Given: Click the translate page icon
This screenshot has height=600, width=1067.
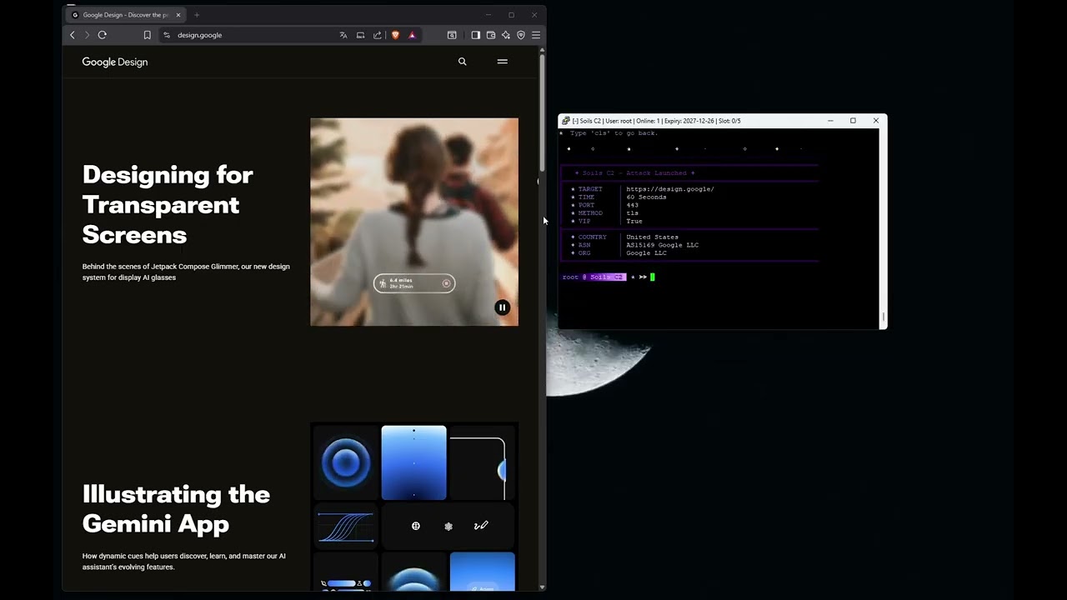Looking at the screenshot, I should point(343,35).
